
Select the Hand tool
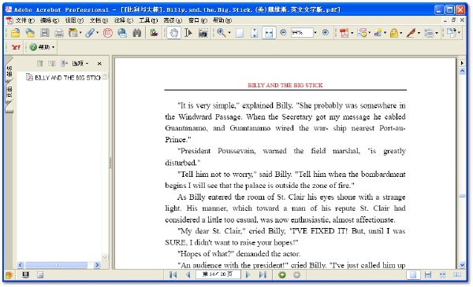[x=173, y=33]
